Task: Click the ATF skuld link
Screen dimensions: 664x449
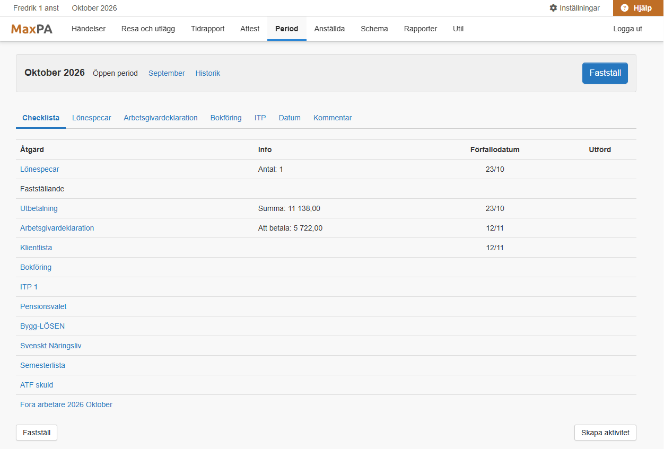Action: click(37, 385)
